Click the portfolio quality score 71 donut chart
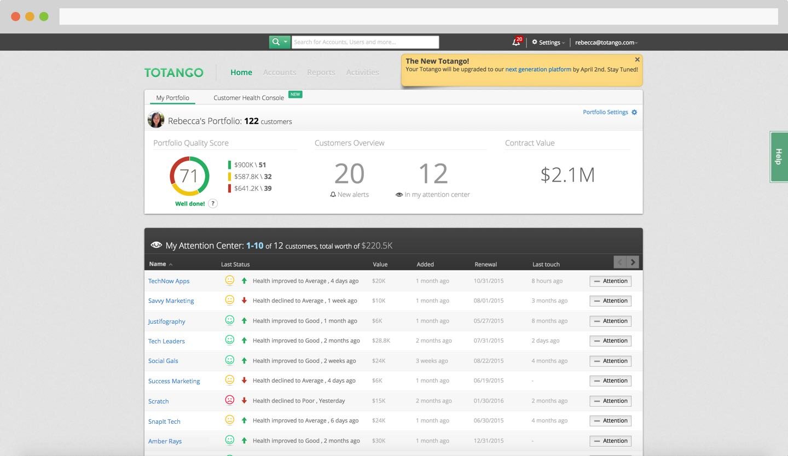 pos(189,176)
